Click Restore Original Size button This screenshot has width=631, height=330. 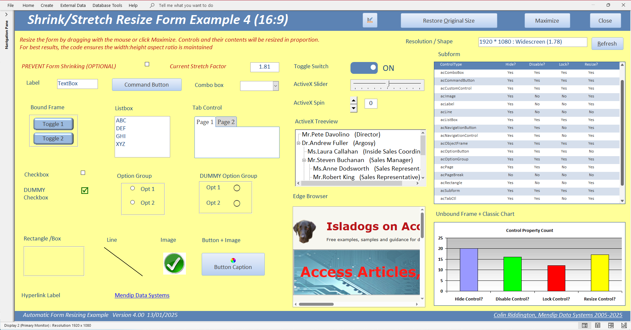[x=449, y=21]
